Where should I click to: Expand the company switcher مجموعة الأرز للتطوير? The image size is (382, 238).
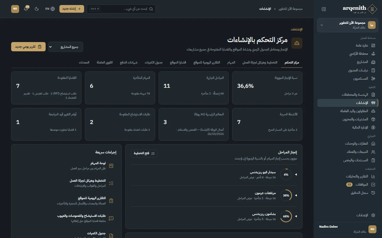[348, 25]
